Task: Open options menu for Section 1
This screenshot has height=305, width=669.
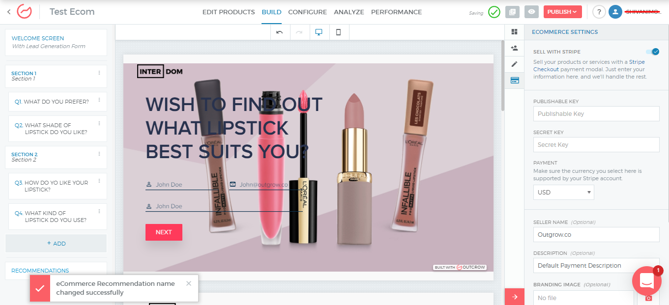Action: (x=99, y=73)
